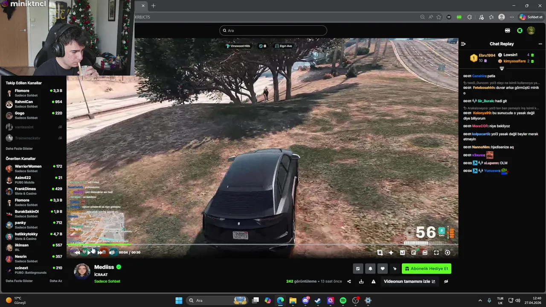The image size is (546, 307).
Task: Rewind the clip playback
Action: (77, 252)
